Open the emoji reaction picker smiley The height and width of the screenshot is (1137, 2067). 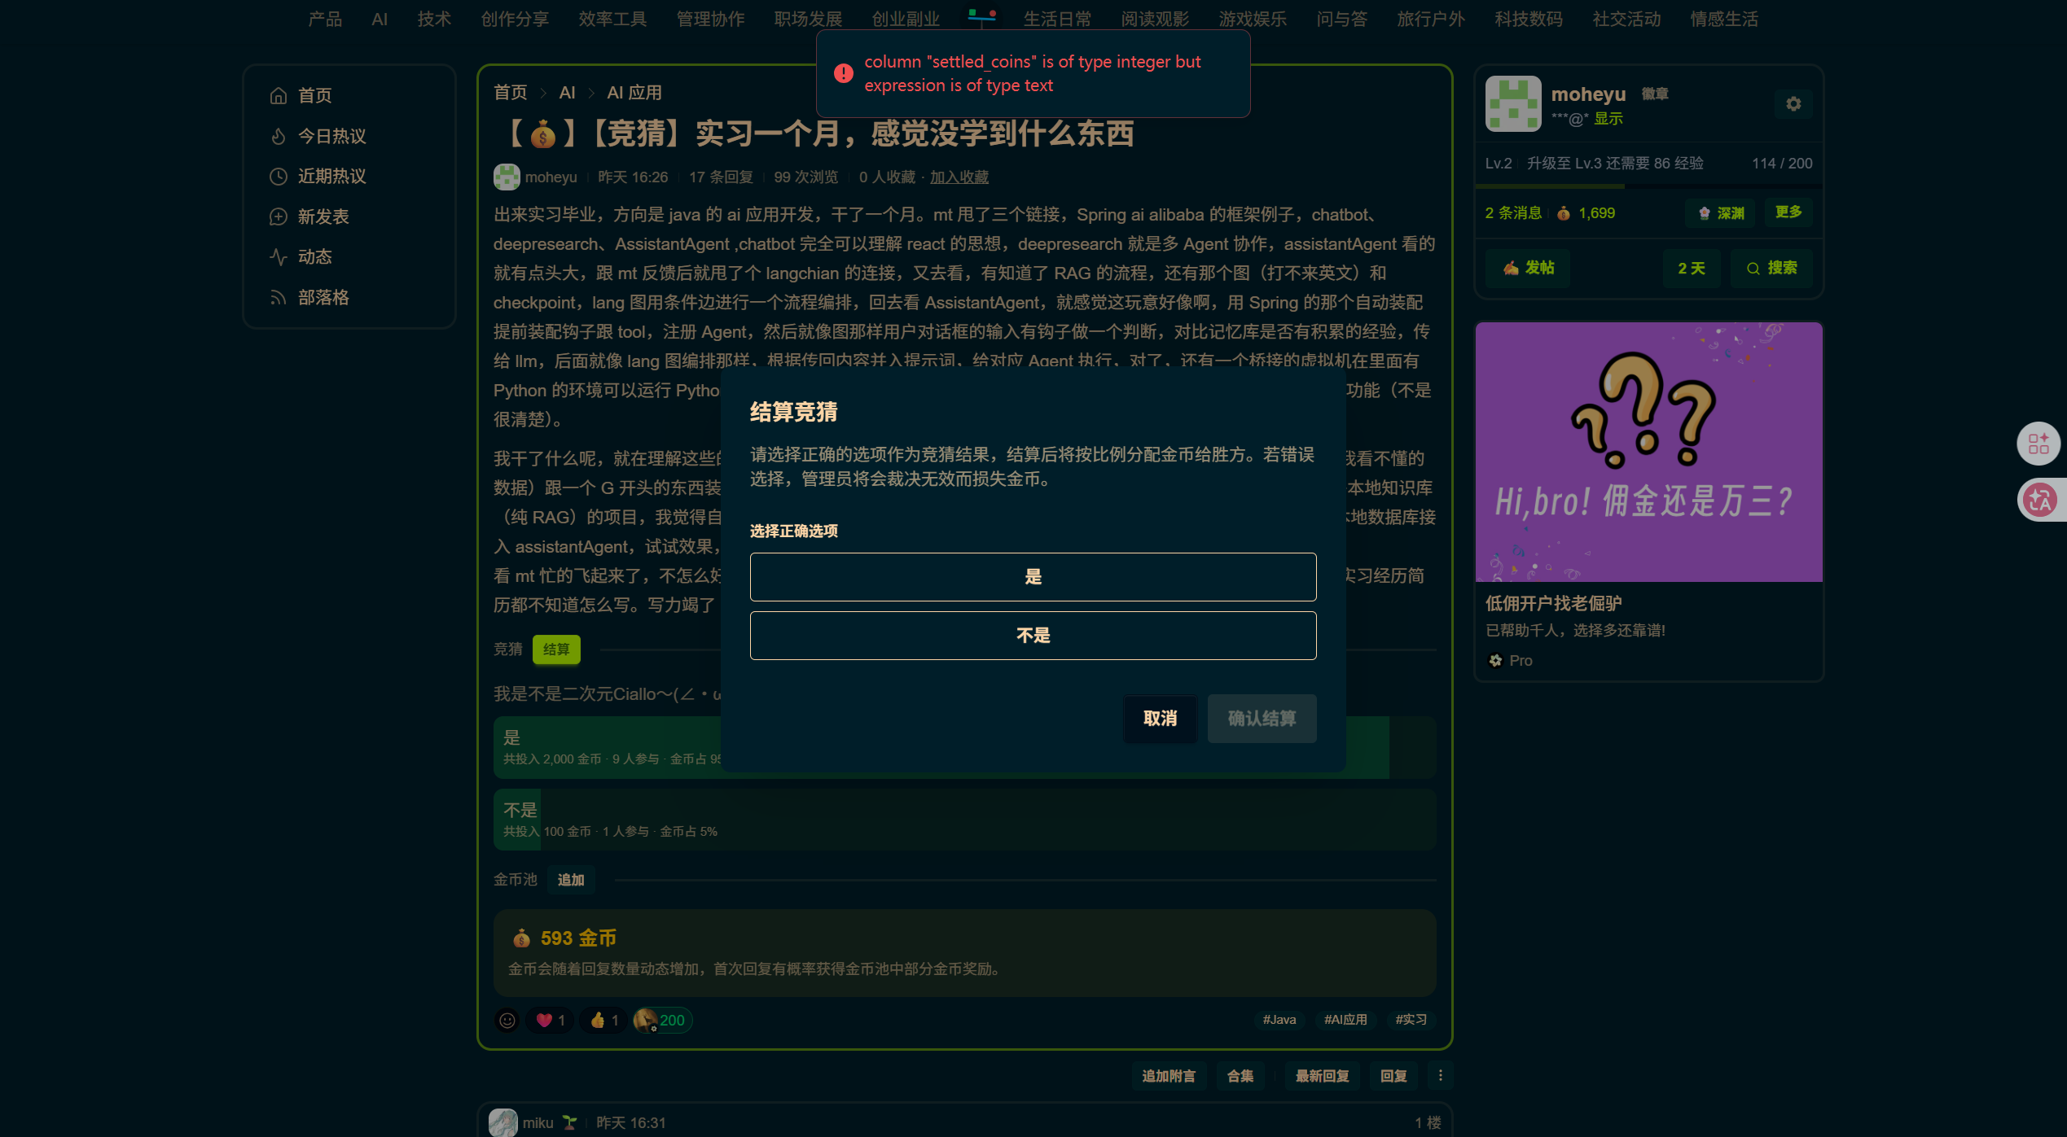pos(507,1020)
